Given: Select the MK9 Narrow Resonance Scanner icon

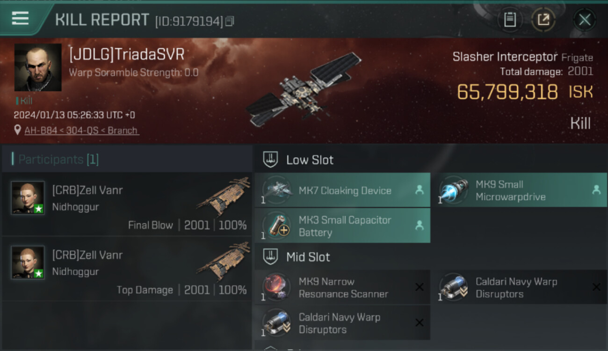Looking at the screenshot, I should tap(277, 287).
